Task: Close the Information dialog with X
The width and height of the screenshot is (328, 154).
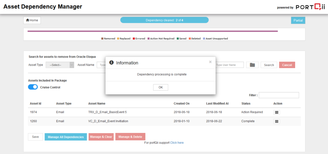Action: [x=210, y=62]
